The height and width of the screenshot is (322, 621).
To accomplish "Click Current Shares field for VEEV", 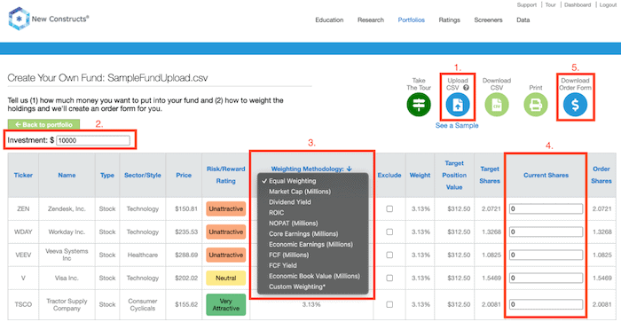I will (546, 255).
